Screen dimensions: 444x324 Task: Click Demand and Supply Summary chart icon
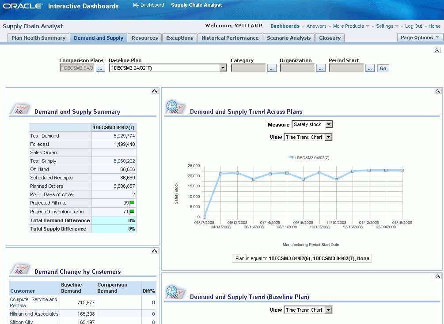click(x=20, y=108)
